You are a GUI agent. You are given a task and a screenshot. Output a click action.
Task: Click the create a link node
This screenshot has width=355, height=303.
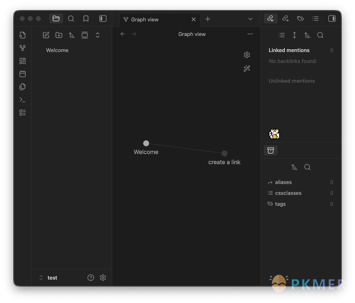[224, 153]
